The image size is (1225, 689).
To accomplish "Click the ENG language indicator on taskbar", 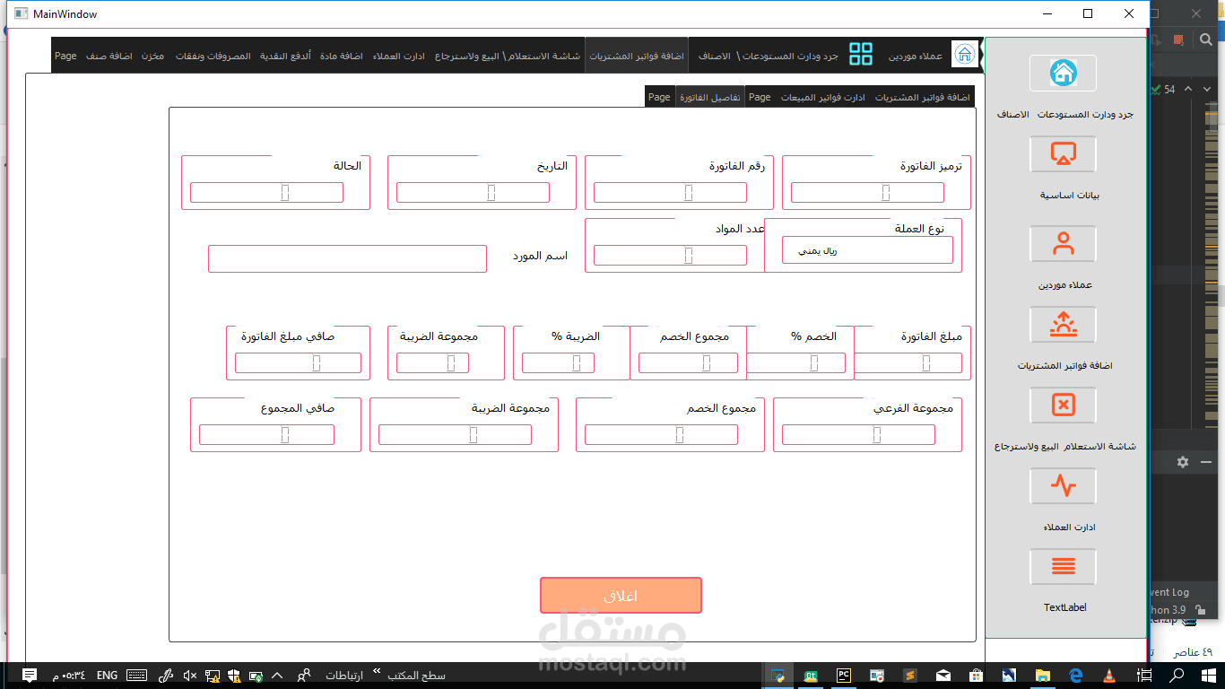I will 107,676.
